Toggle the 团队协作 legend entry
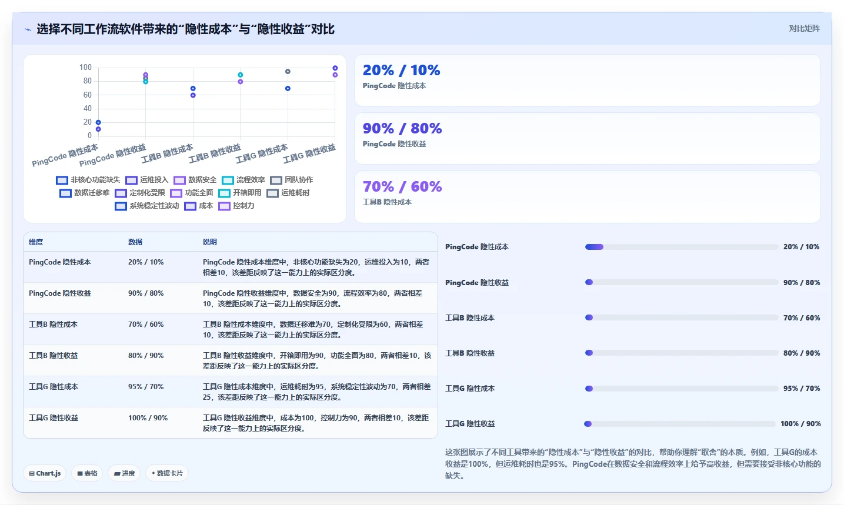The height and width of the screenshot is (505, 844). pyautogui.click(x=292, y=180)
